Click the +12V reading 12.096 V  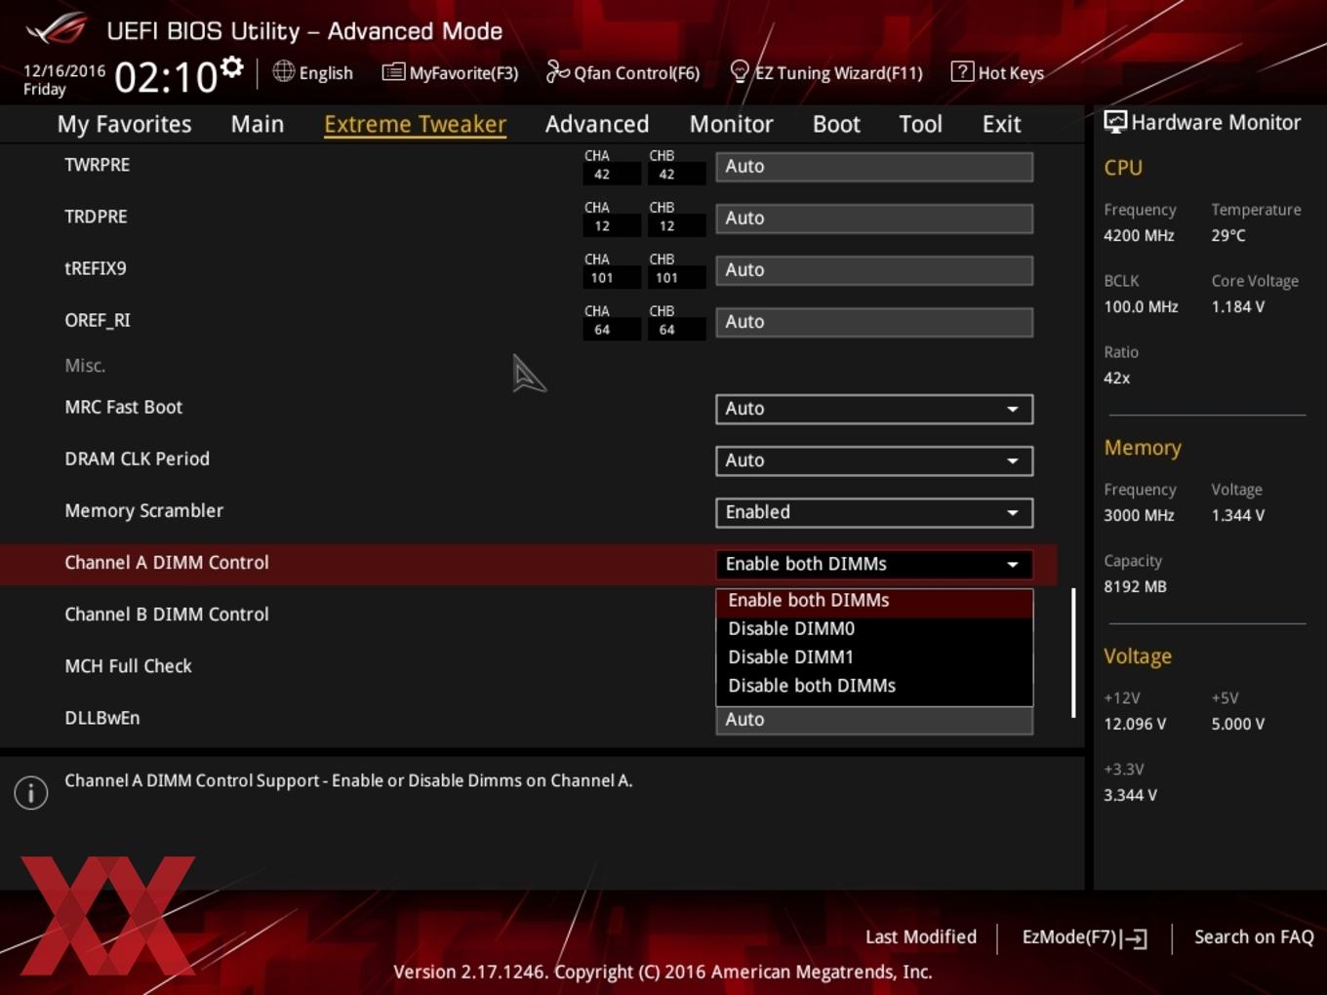pyautogui.click(x=1135, y=724)
